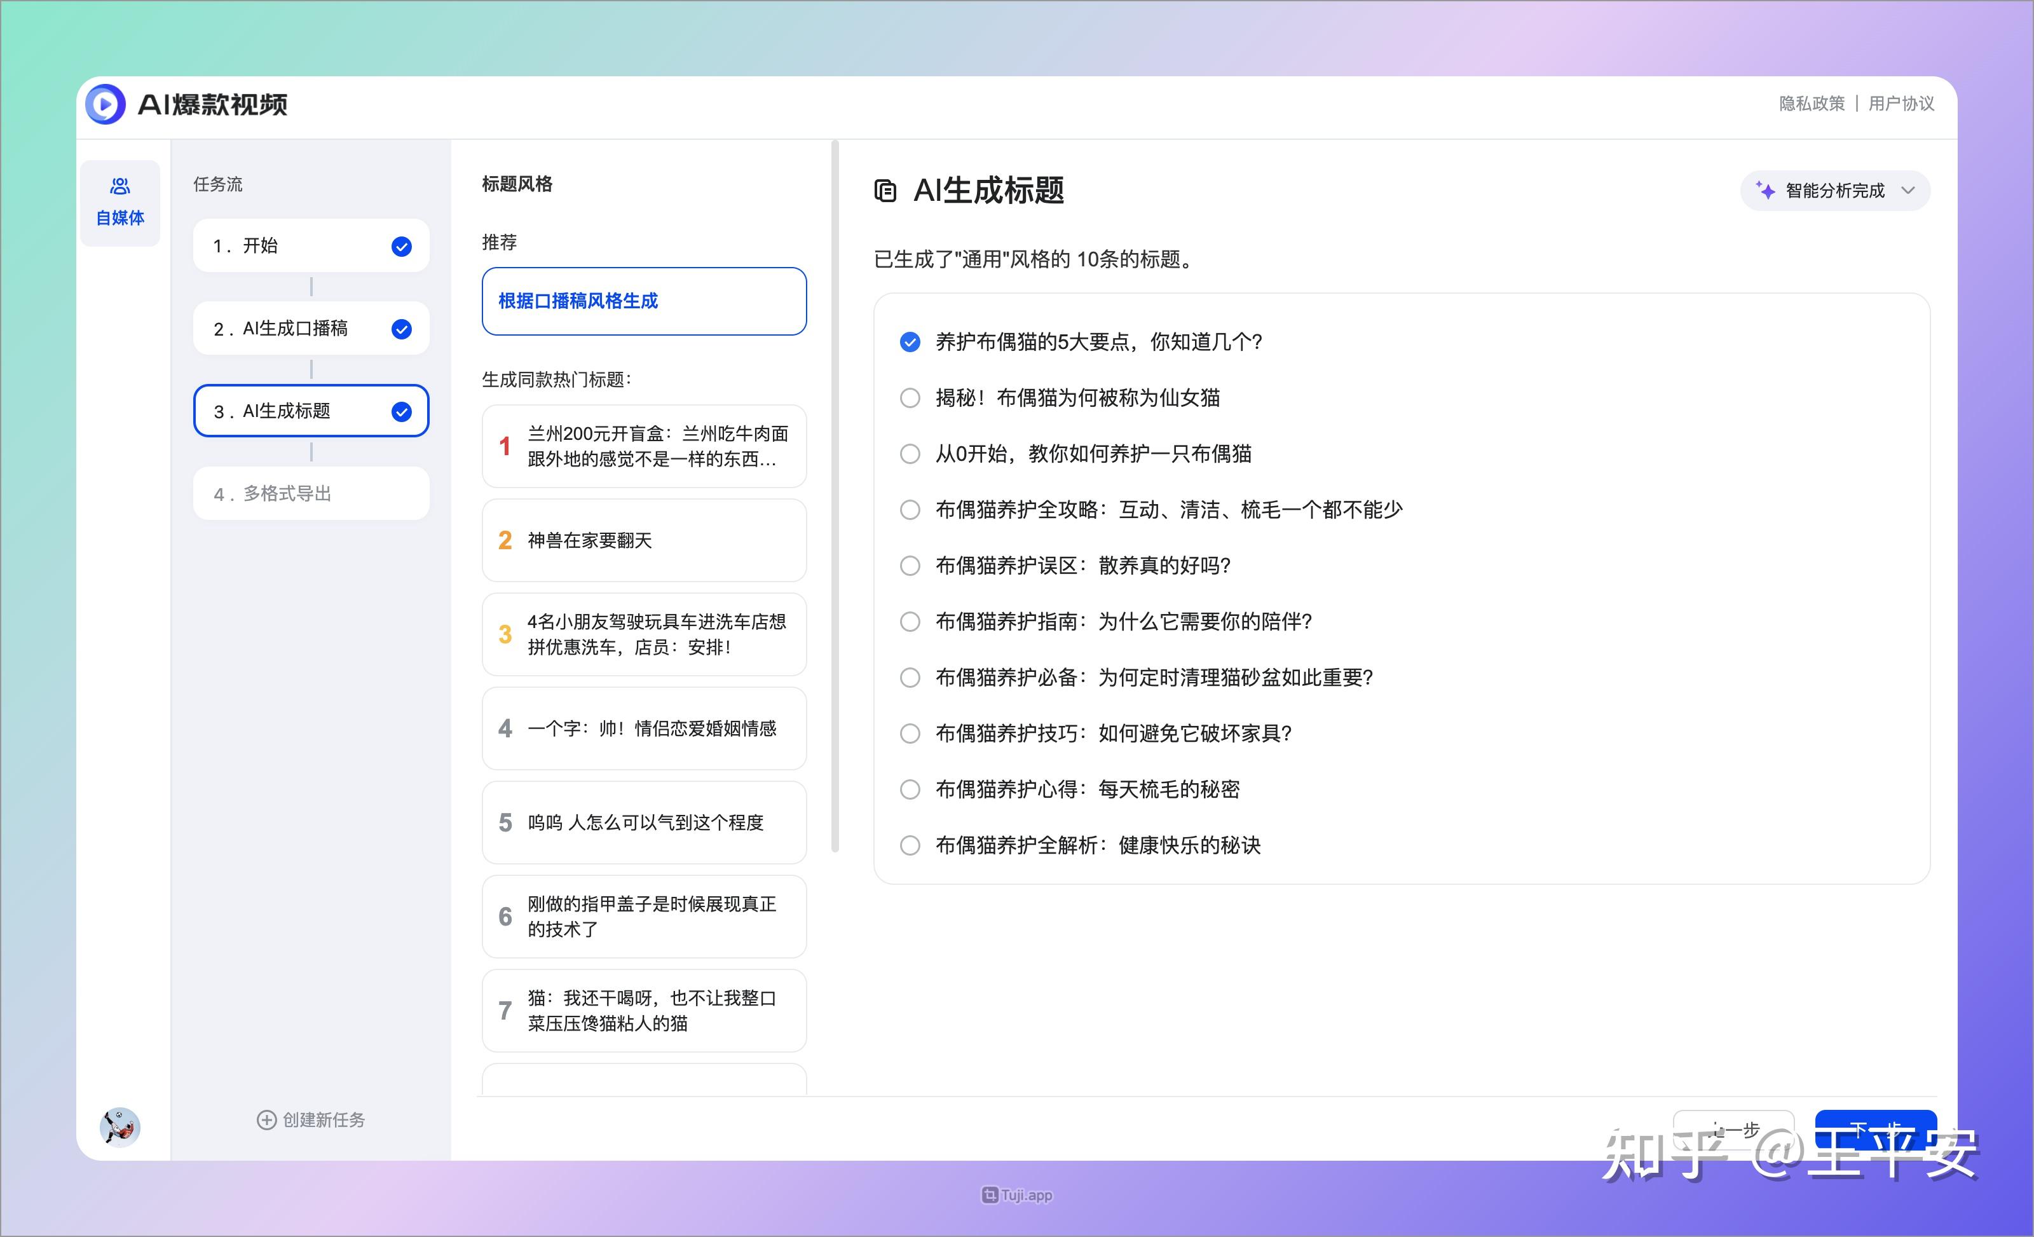Select title 揭秘！布偶猫为何被称为仙女猫

(x=910, y=398)
